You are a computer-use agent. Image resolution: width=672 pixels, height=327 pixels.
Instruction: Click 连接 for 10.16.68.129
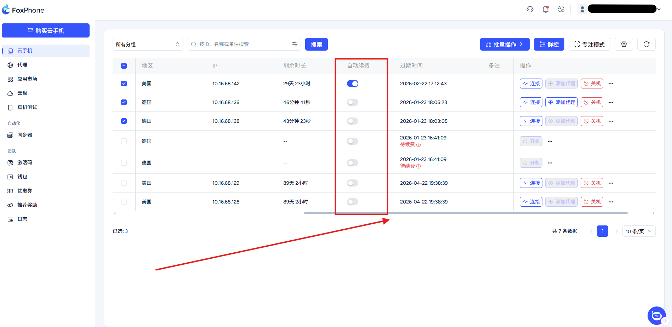pos(531,183)
